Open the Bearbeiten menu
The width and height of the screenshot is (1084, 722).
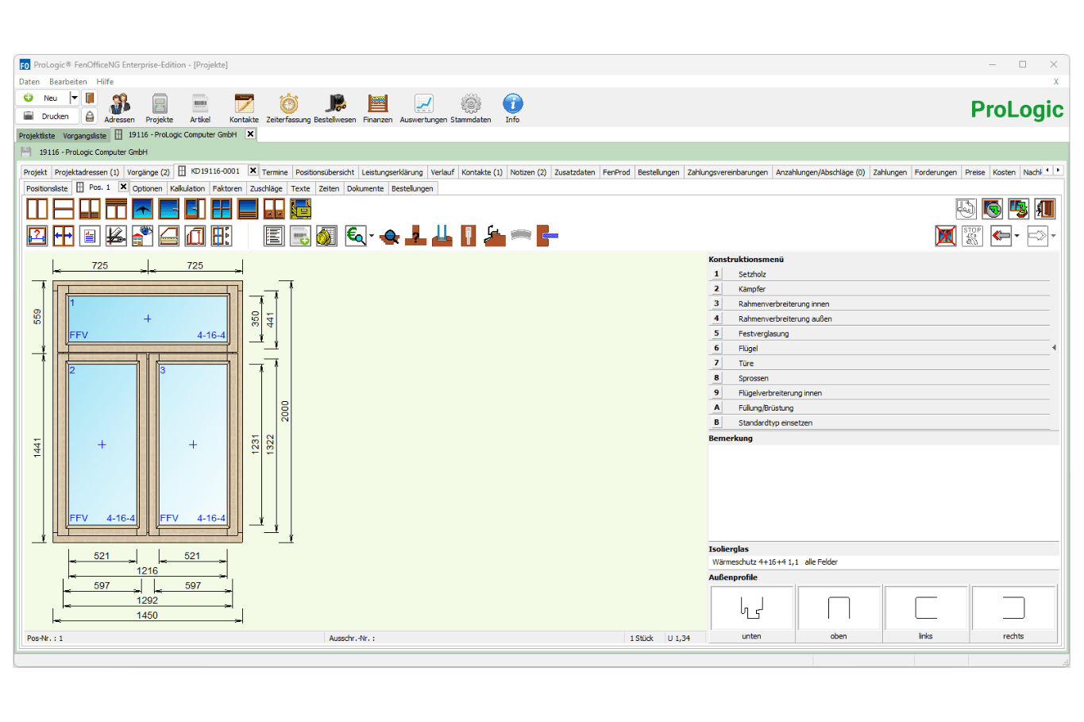point(68,82)
